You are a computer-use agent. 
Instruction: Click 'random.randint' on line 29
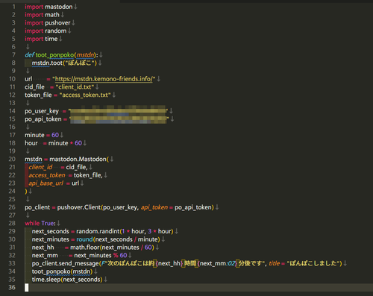[x=98, y=231]
